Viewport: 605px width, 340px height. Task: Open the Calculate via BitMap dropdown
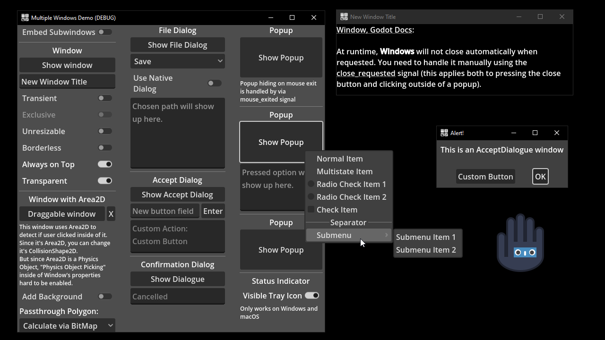point(67,325)
